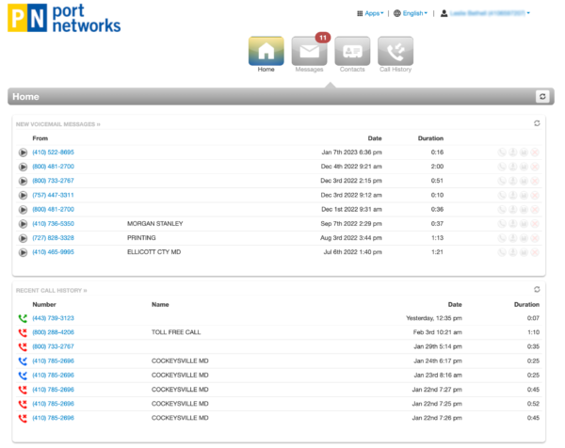Select the 2:00 duration value

[437, 167]
